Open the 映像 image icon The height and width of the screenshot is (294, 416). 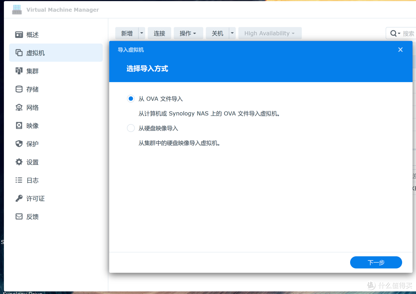19,126
